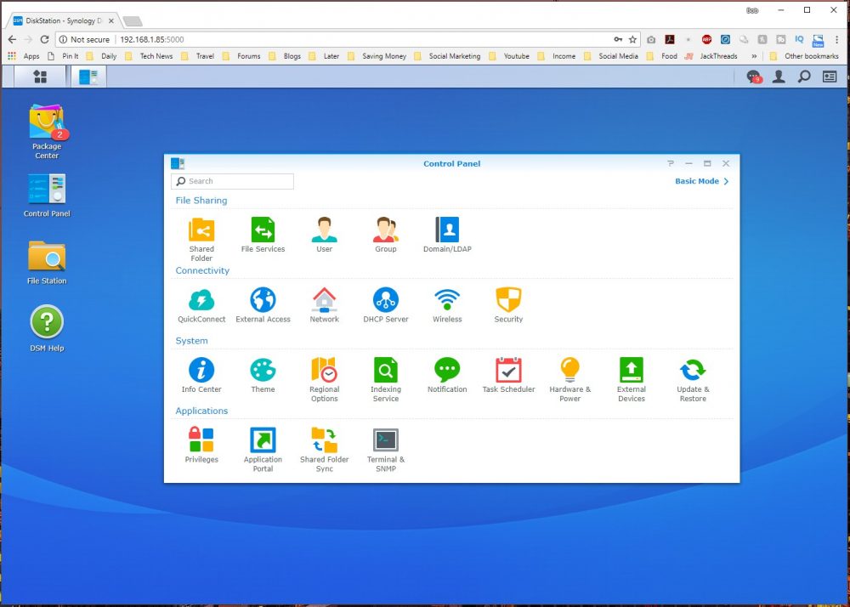This screenshot has width=850, height=607.
Task: Go back in browser
Action: [x=12, y=40]
